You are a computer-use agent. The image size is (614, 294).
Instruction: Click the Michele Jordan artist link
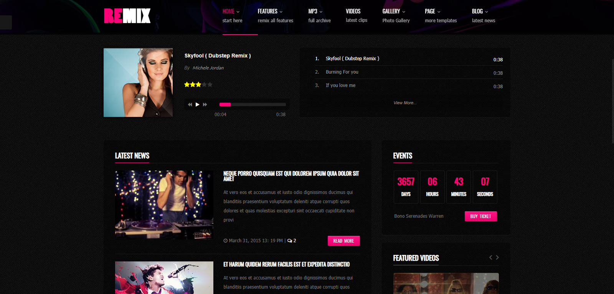pos(208,68)
